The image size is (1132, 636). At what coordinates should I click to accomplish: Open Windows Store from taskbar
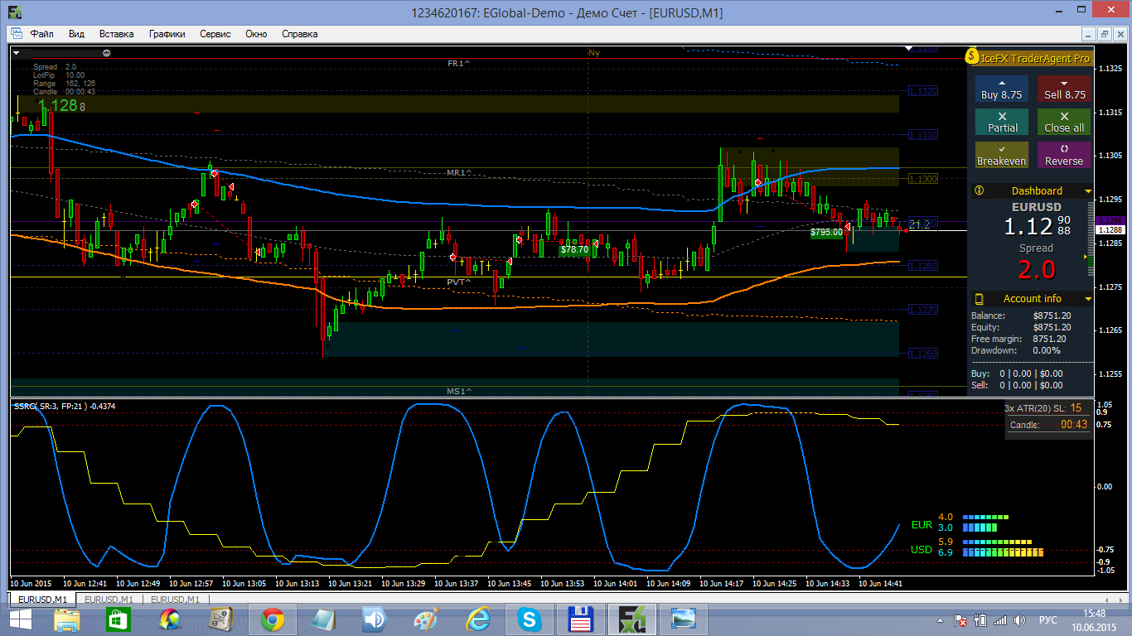click(119, 619)
